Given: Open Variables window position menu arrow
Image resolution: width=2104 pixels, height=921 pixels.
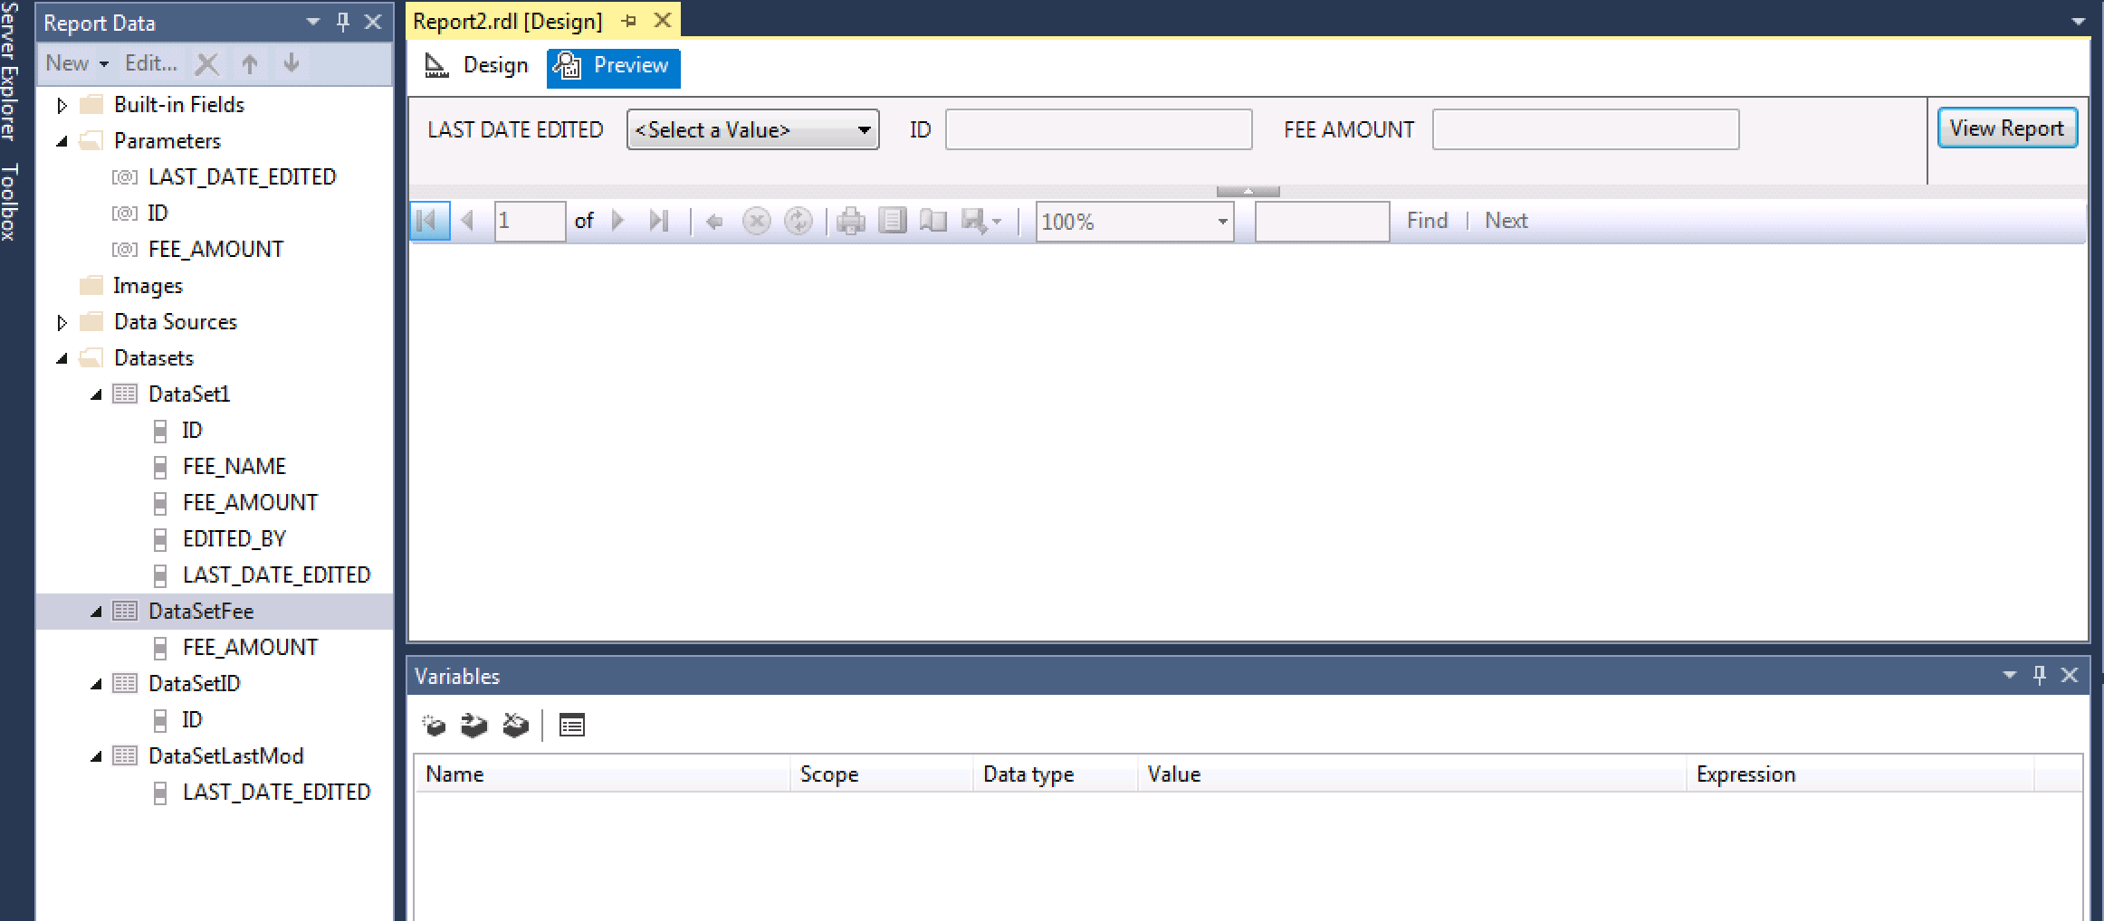Looking at the screenshot, I should (2010, 675).
